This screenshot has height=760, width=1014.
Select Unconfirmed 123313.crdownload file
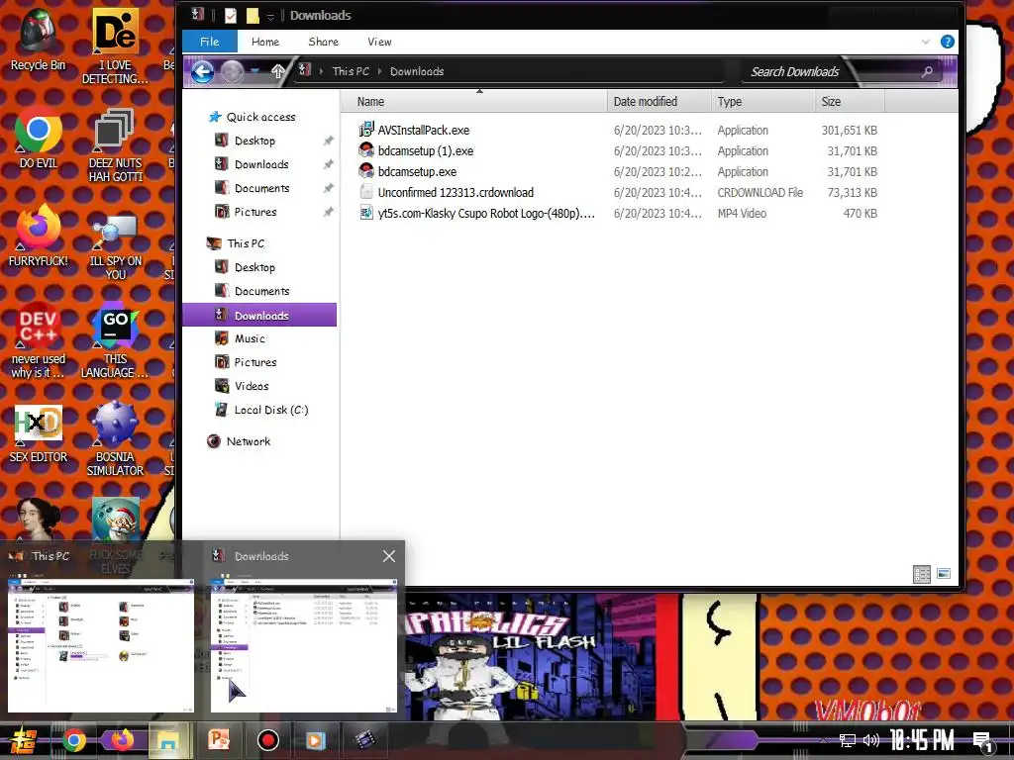point(456,192)
